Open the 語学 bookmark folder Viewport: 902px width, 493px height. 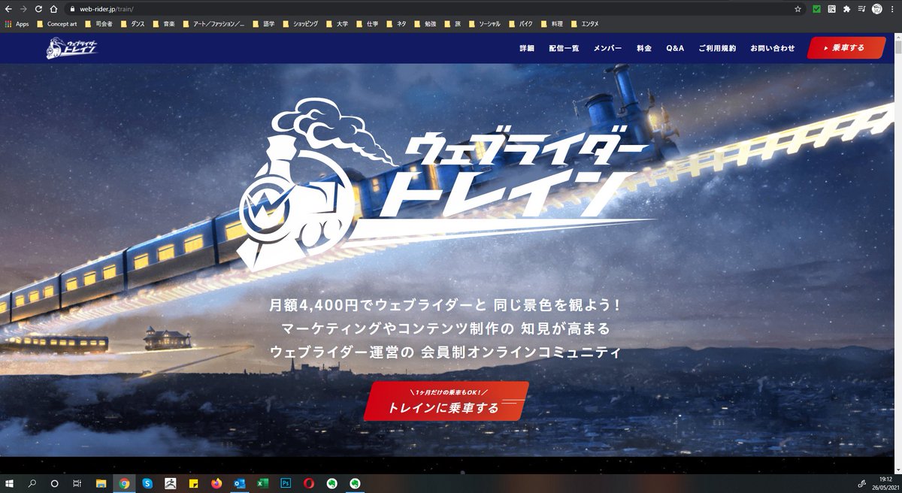(x=265, y=24)
